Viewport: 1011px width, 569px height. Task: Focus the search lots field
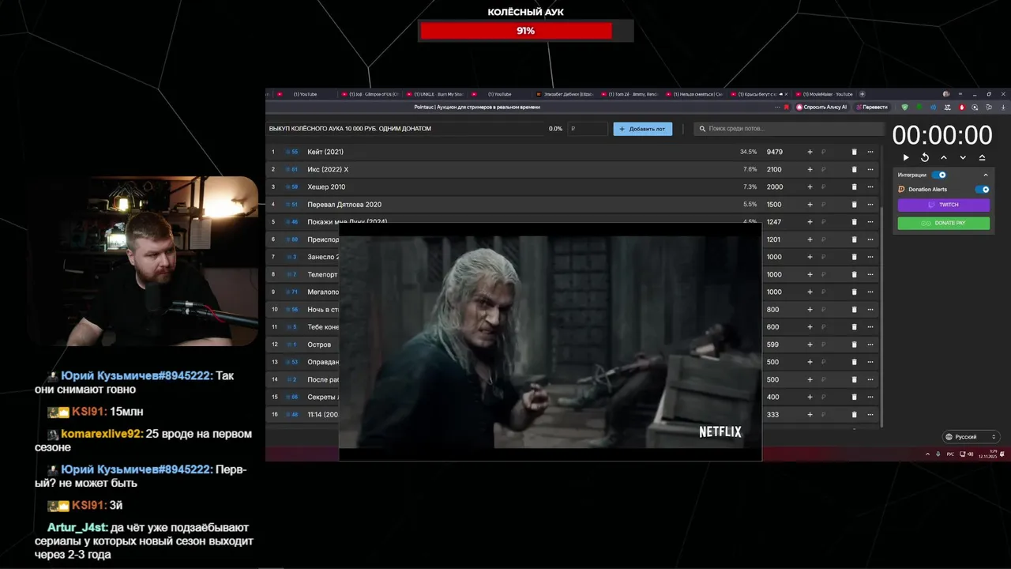[x=788, y=129]
